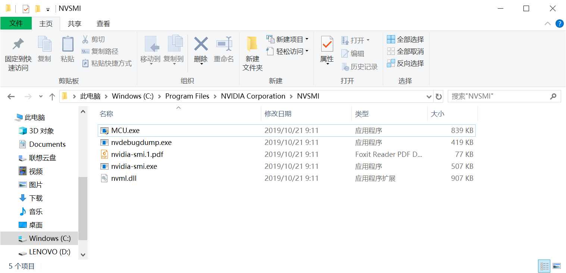Select the nvidia-smi.1.pdf file
The image size is (566, 273).
[287, 155]
